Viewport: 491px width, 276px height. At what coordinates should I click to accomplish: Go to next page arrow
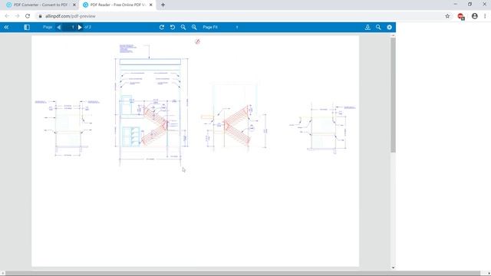point(80,28)
